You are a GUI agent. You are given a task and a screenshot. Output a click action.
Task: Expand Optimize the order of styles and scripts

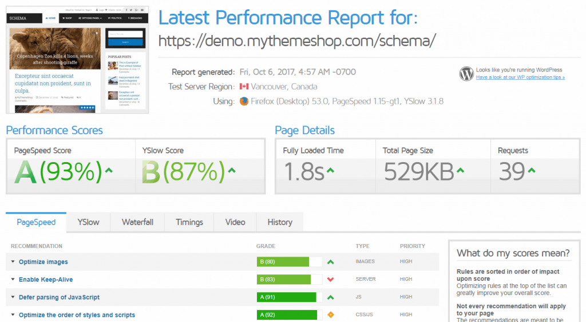13,315
